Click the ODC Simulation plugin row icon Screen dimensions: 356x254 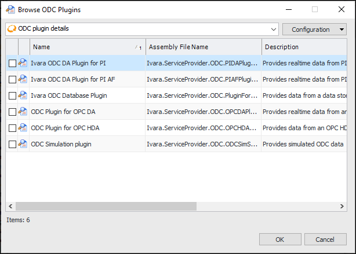pos(23,144)
